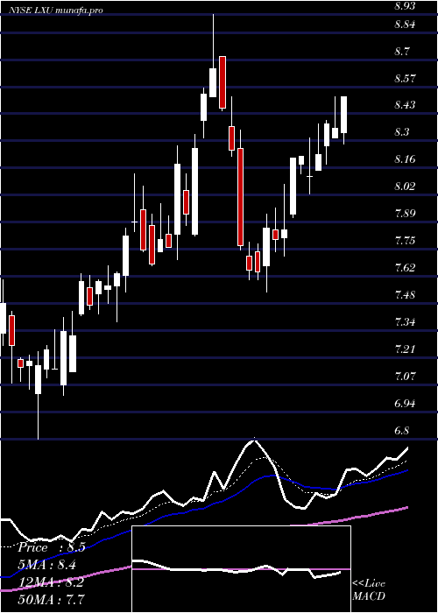
Task: Open the MACD inset panel
Action: (x=241, y=569)
